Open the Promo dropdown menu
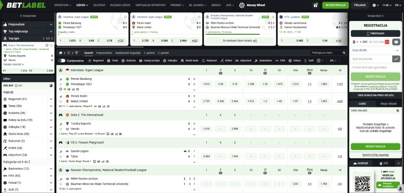Image resolution: width=404 pixels, height=193 pixels. [177, 5]
